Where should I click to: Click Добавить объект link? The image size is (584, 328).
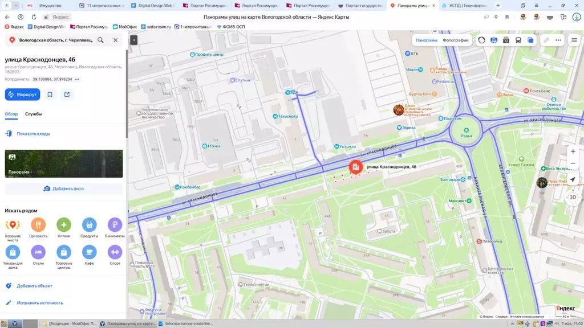[34, 286]
